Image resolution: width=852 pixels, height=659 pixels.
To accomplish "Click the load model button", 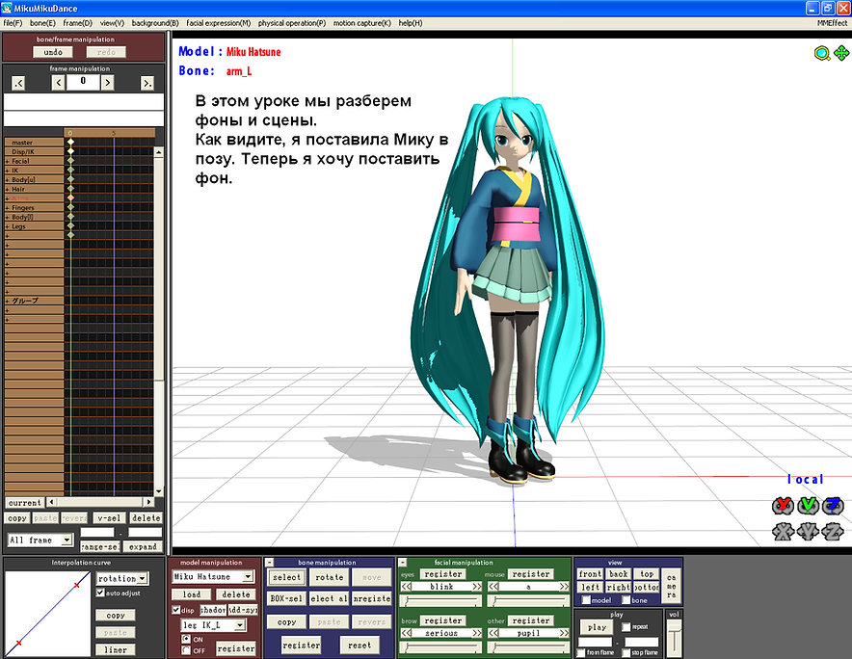I will [191, 594].
